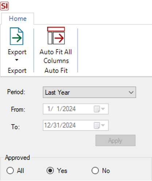152x181 pixels.
Task: Open the To date calendar icon
Action: pyautogui.click(x=99, y=125)
